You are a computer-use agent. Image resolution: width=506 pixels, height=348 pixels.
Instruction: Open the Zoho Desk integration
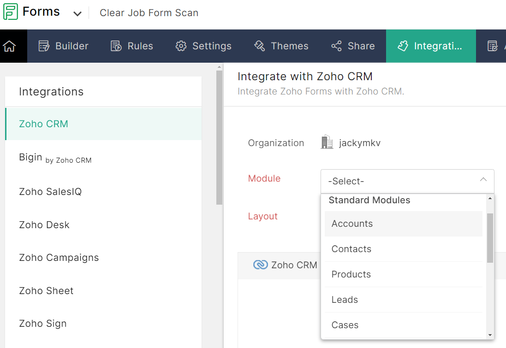(44, 225)
